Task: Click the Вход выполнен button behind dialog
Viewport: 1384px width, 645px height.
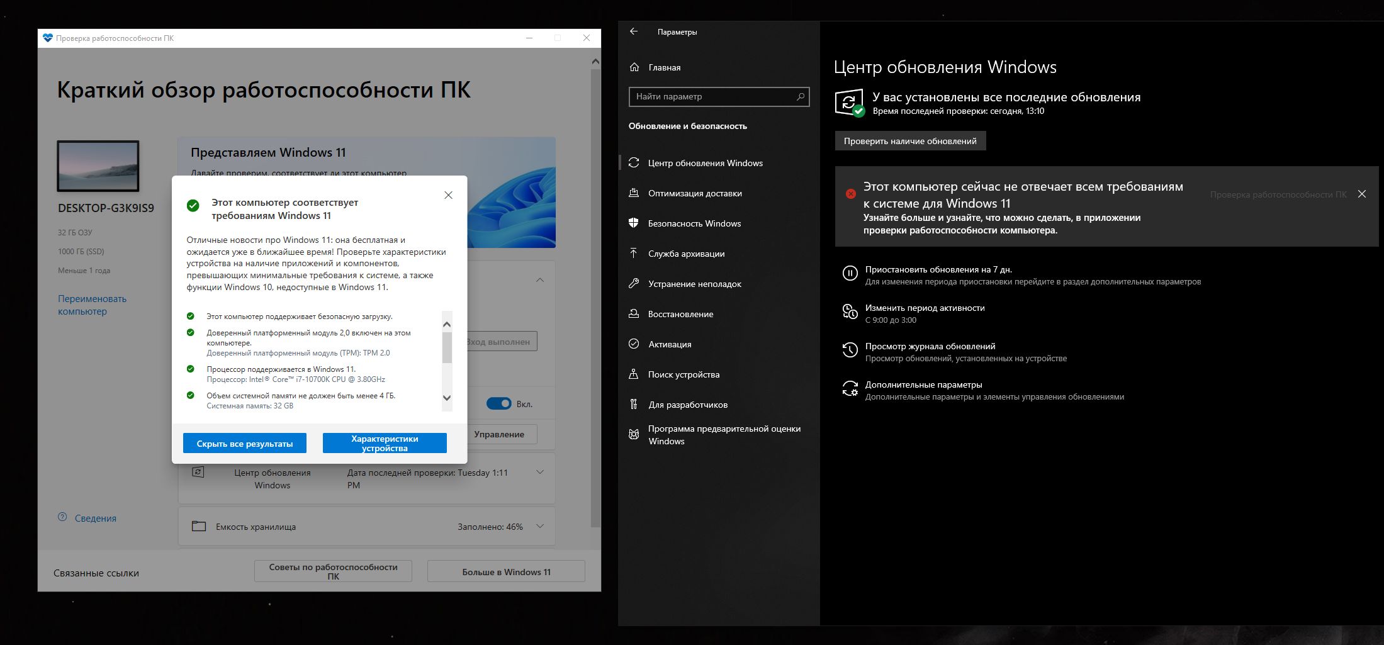Action: click(502, 342)
